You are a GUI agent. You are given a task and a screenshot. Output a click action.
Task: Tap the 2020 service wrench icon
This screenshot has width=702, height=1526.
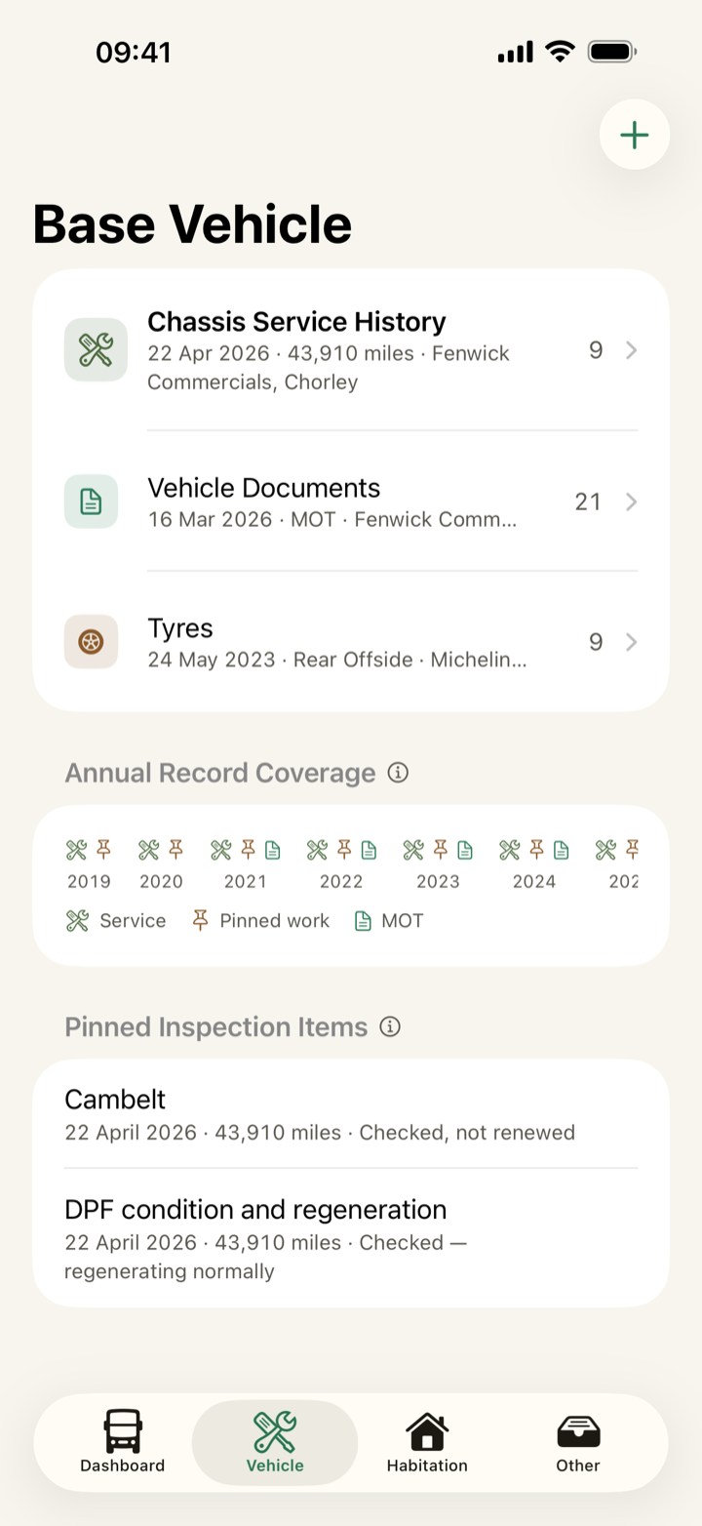click(149, 850)
